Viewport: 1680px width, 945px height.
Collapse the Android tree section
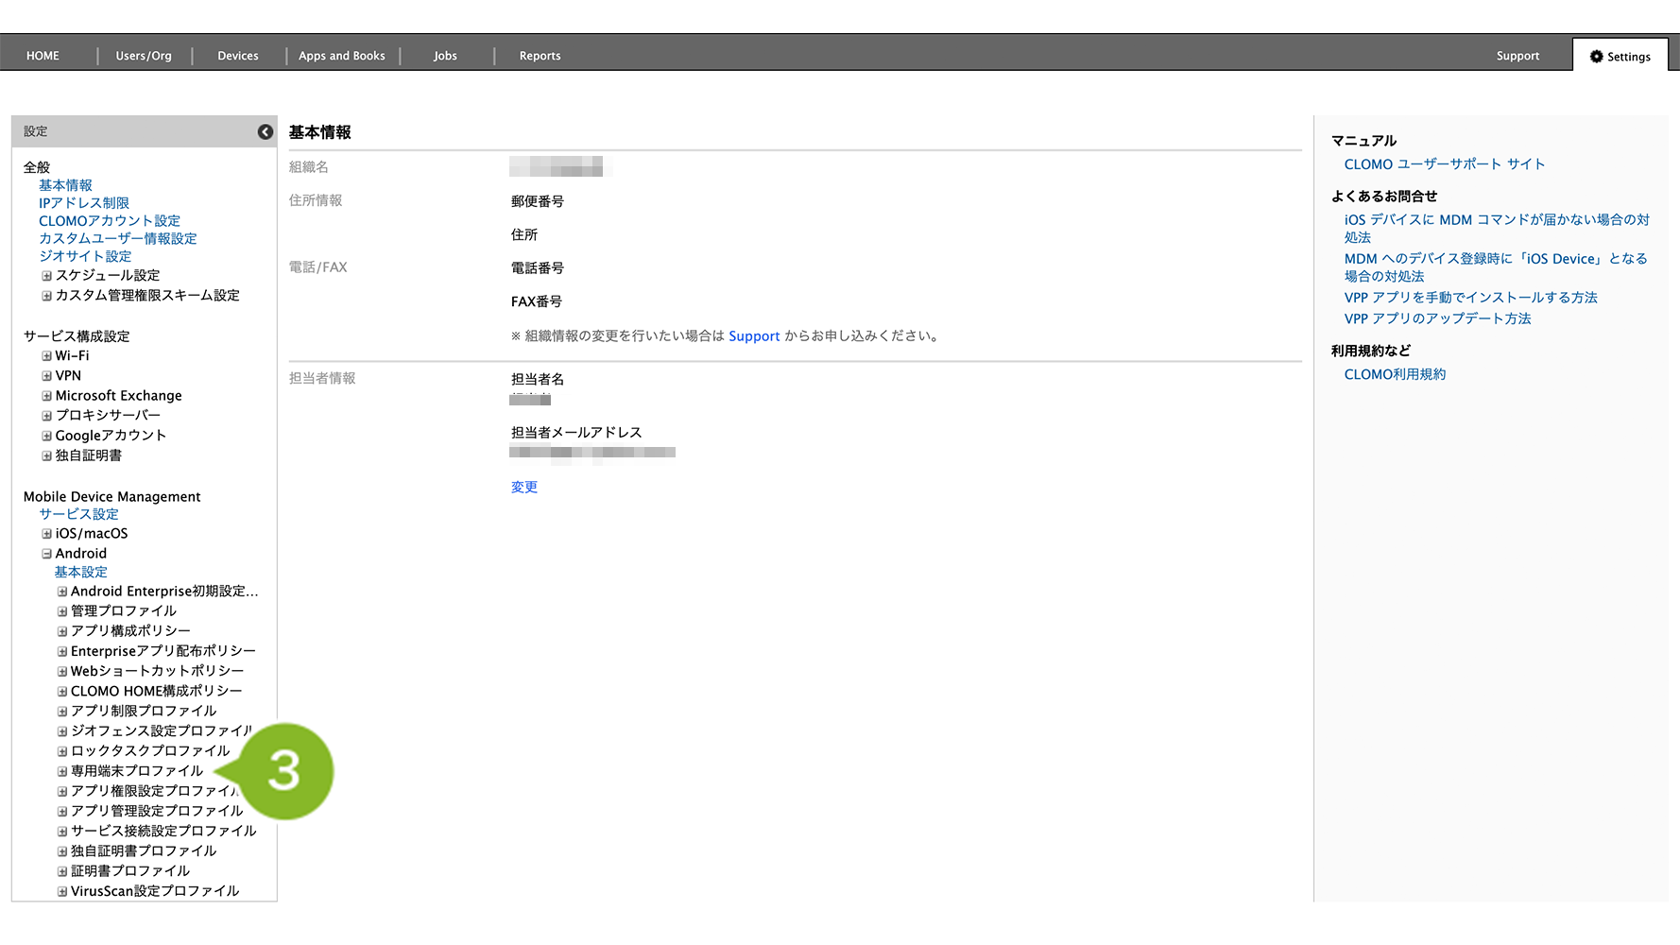click(x=46, y=554)
